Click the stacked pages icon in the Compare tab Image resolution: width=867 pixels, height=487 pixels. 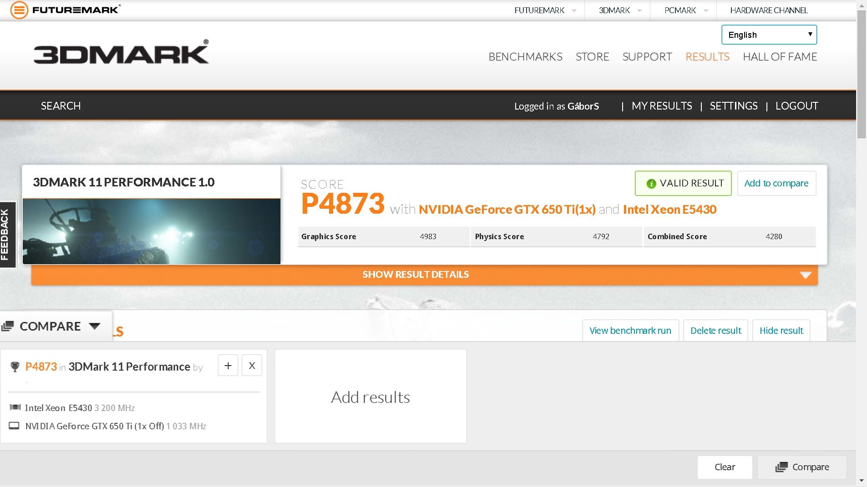8,326
